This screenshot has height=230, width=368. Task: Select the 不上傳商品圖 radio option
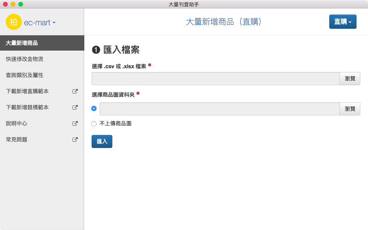coord(94,124)
